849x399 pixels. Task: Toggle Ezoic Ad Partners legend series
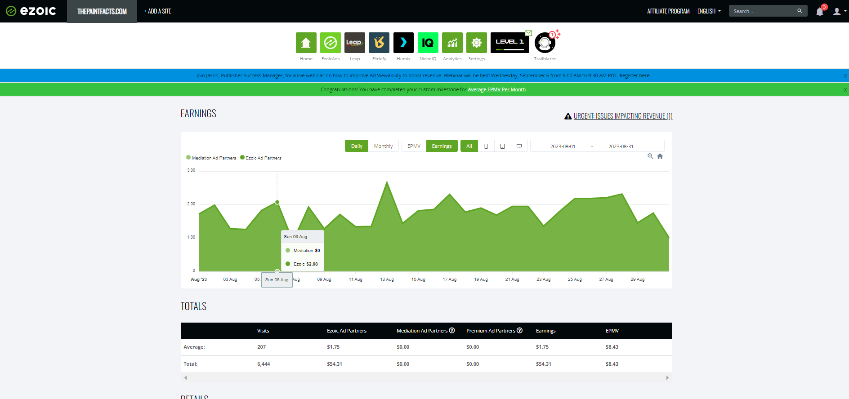pos(261,158)
